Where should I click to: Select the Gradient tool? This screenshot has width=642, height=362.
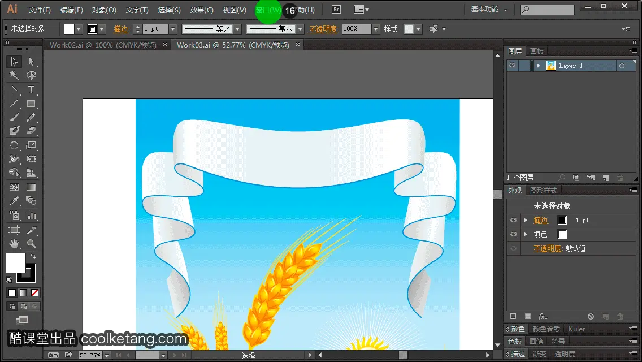(31, 187)
